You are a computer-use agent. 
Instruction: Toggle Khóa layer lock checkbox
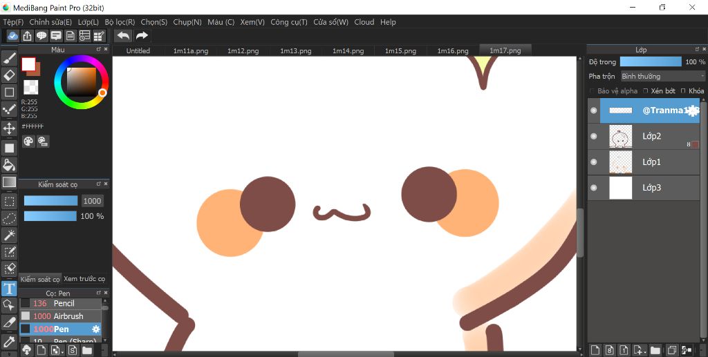[683, 91]
